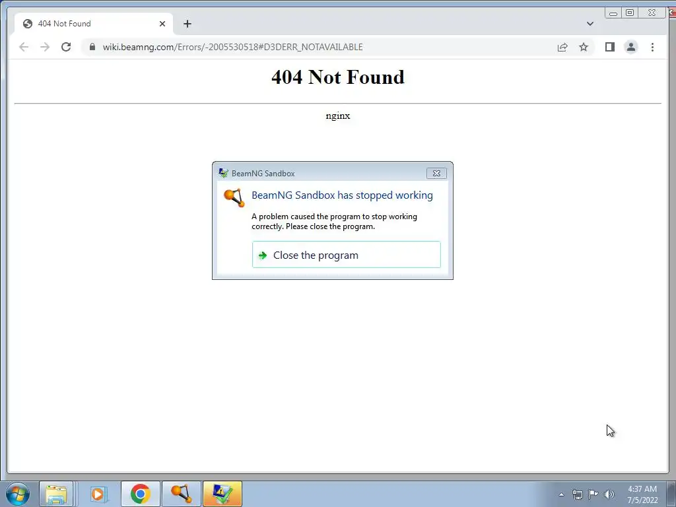This screenshot has height=507, width=676.
Task: Open a new tab with plus button
Action: 187,24
